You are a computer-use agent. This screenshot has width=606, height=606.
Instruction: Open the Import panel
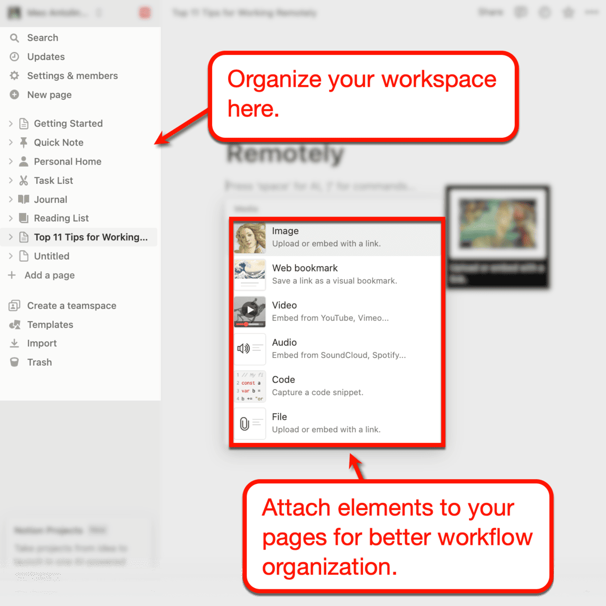[x=42, y=343]
